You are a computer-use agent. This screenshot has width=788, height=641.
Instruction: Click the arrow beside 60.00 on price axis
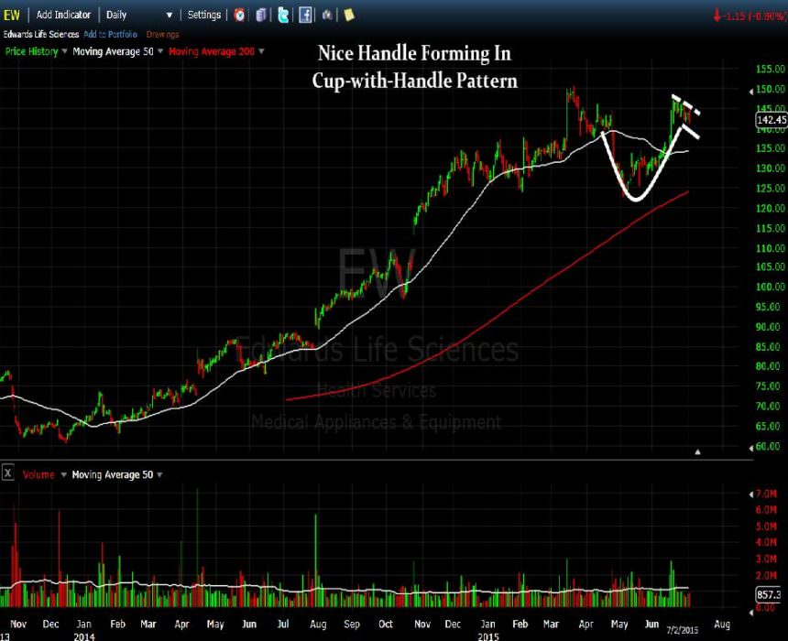pos(751,448)
